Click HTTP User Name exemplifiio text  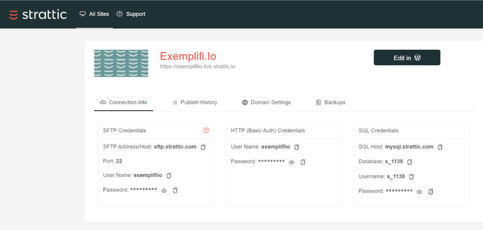(x=275, y=147)
